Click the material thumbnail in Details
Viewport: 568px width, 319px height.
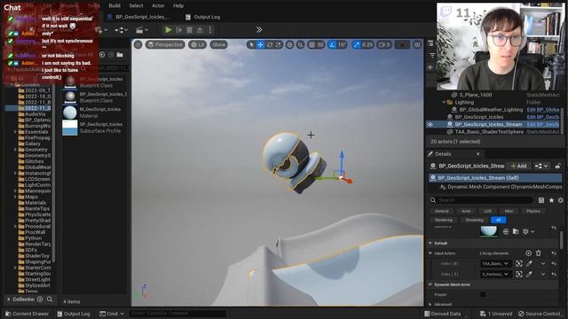488,230
